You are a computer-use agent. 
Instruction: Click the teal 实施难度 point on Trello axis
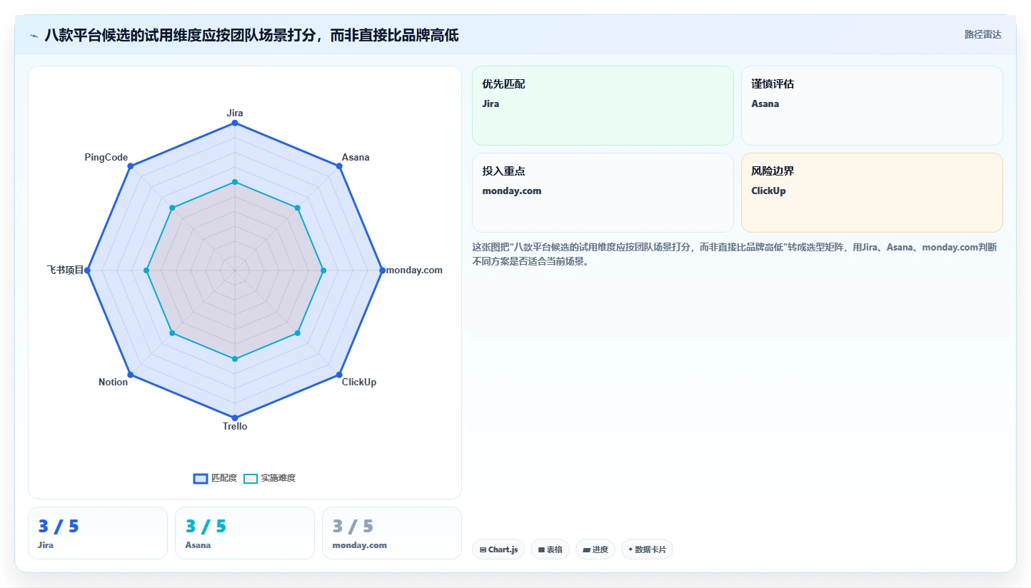point(235,359)
